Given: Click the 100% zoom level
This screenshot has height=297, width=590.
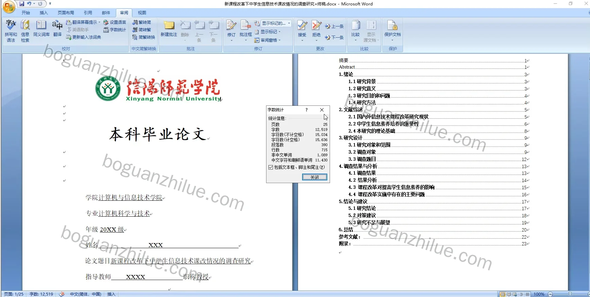Looking at the screenshot, I should [539, 294].
